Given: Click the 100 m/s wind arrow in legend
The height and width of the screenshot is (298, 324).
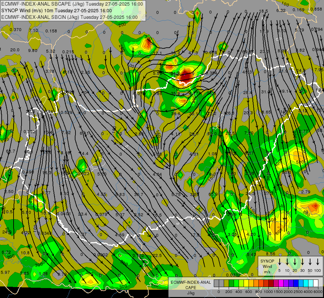Looking at the screenshot, I should [318, 262].
